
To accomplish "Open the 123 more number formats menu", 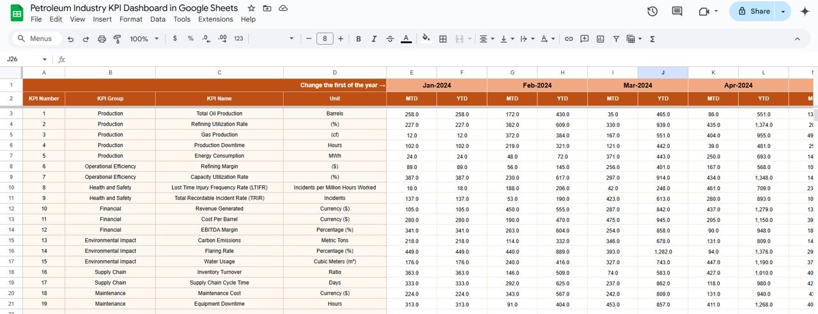I will [238, 39].
